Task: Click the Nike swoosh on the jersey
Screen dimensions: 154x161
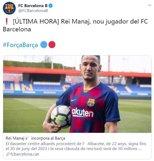Action: pyautogui.click(x=74, y=100)
